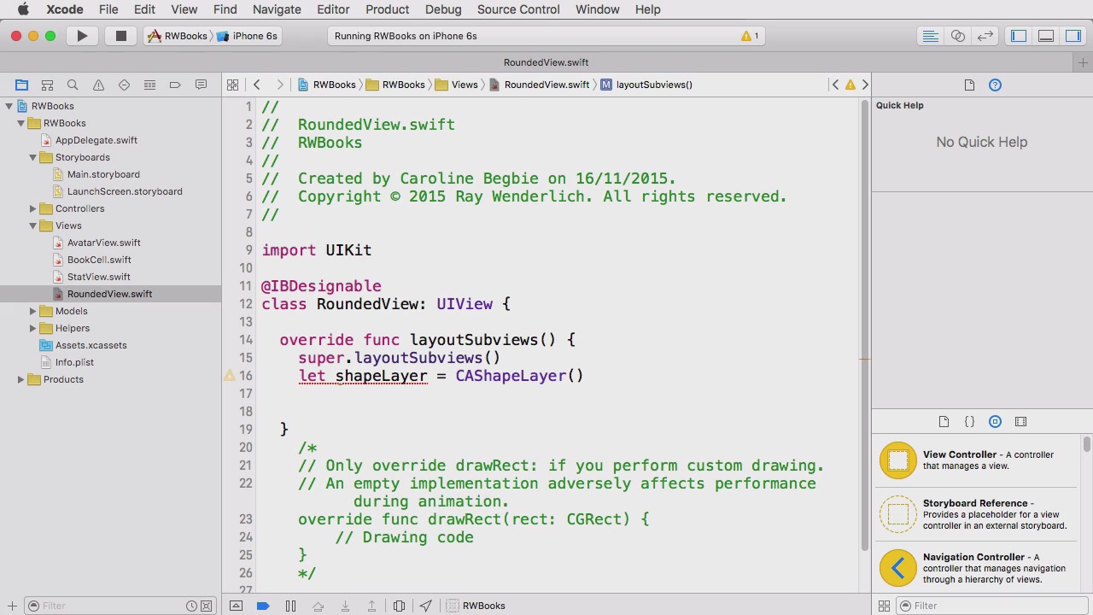Image resolution: width=1093 pixels, height=615 pixels.
Task: Toggle the source-control status filter
Action: pyautogui.click(x=206, y=606)
